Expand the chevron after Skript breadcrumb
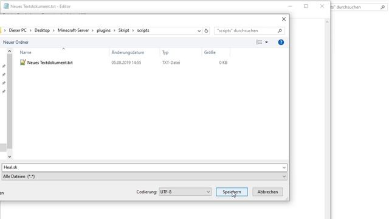 (x=133, y=30)
